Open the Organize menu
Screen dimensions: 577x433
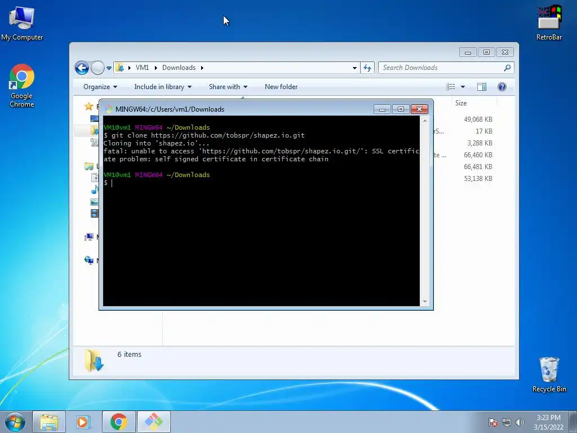[x=100, y=87]
